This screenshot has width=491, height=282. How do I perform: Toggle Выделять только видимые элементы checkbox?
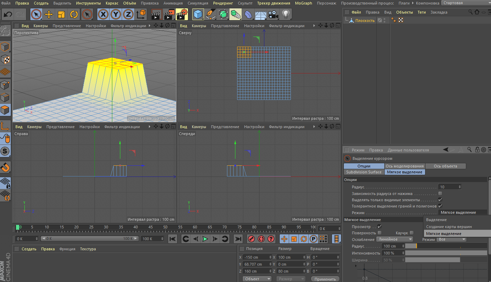click(x=440, y=200)
